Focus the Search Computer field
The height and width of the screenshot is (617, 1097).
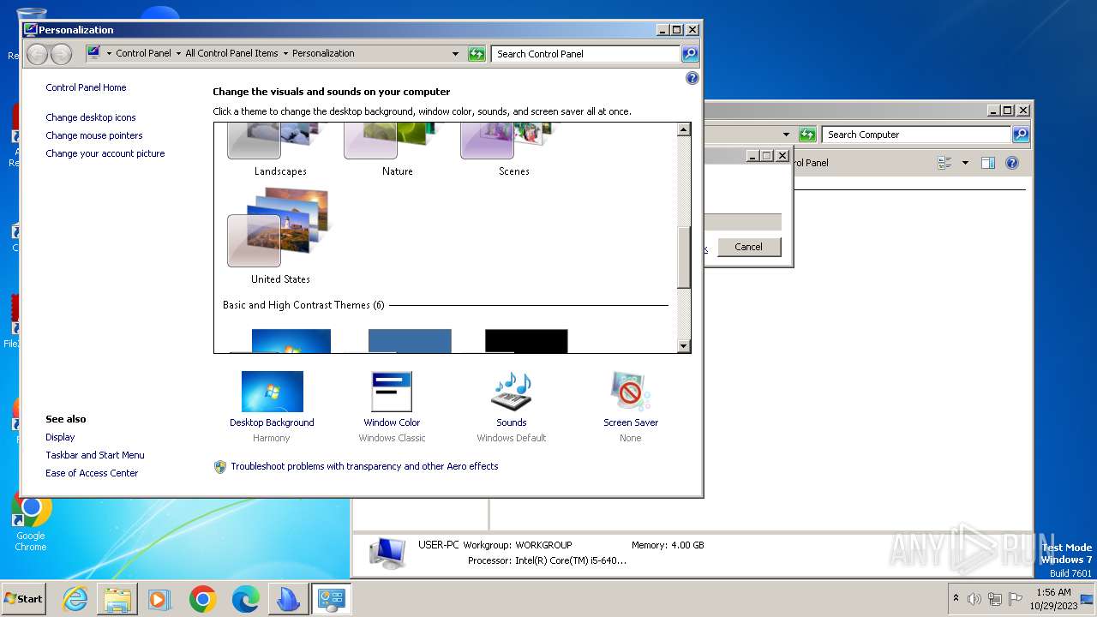pos(916,135)
